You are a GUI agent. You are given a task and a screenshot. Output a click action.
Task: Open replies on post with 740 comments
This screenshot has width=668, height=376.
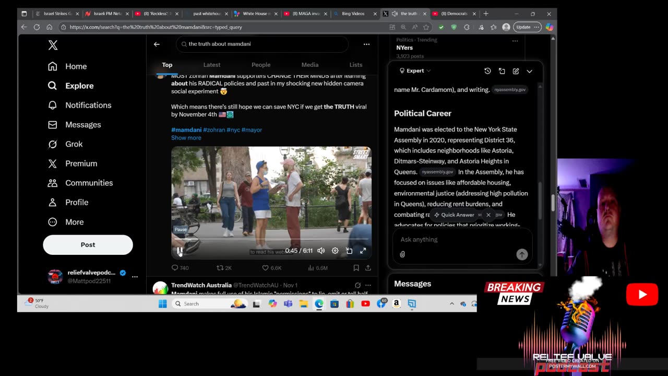pyautogui.click(x=175, y=268)
